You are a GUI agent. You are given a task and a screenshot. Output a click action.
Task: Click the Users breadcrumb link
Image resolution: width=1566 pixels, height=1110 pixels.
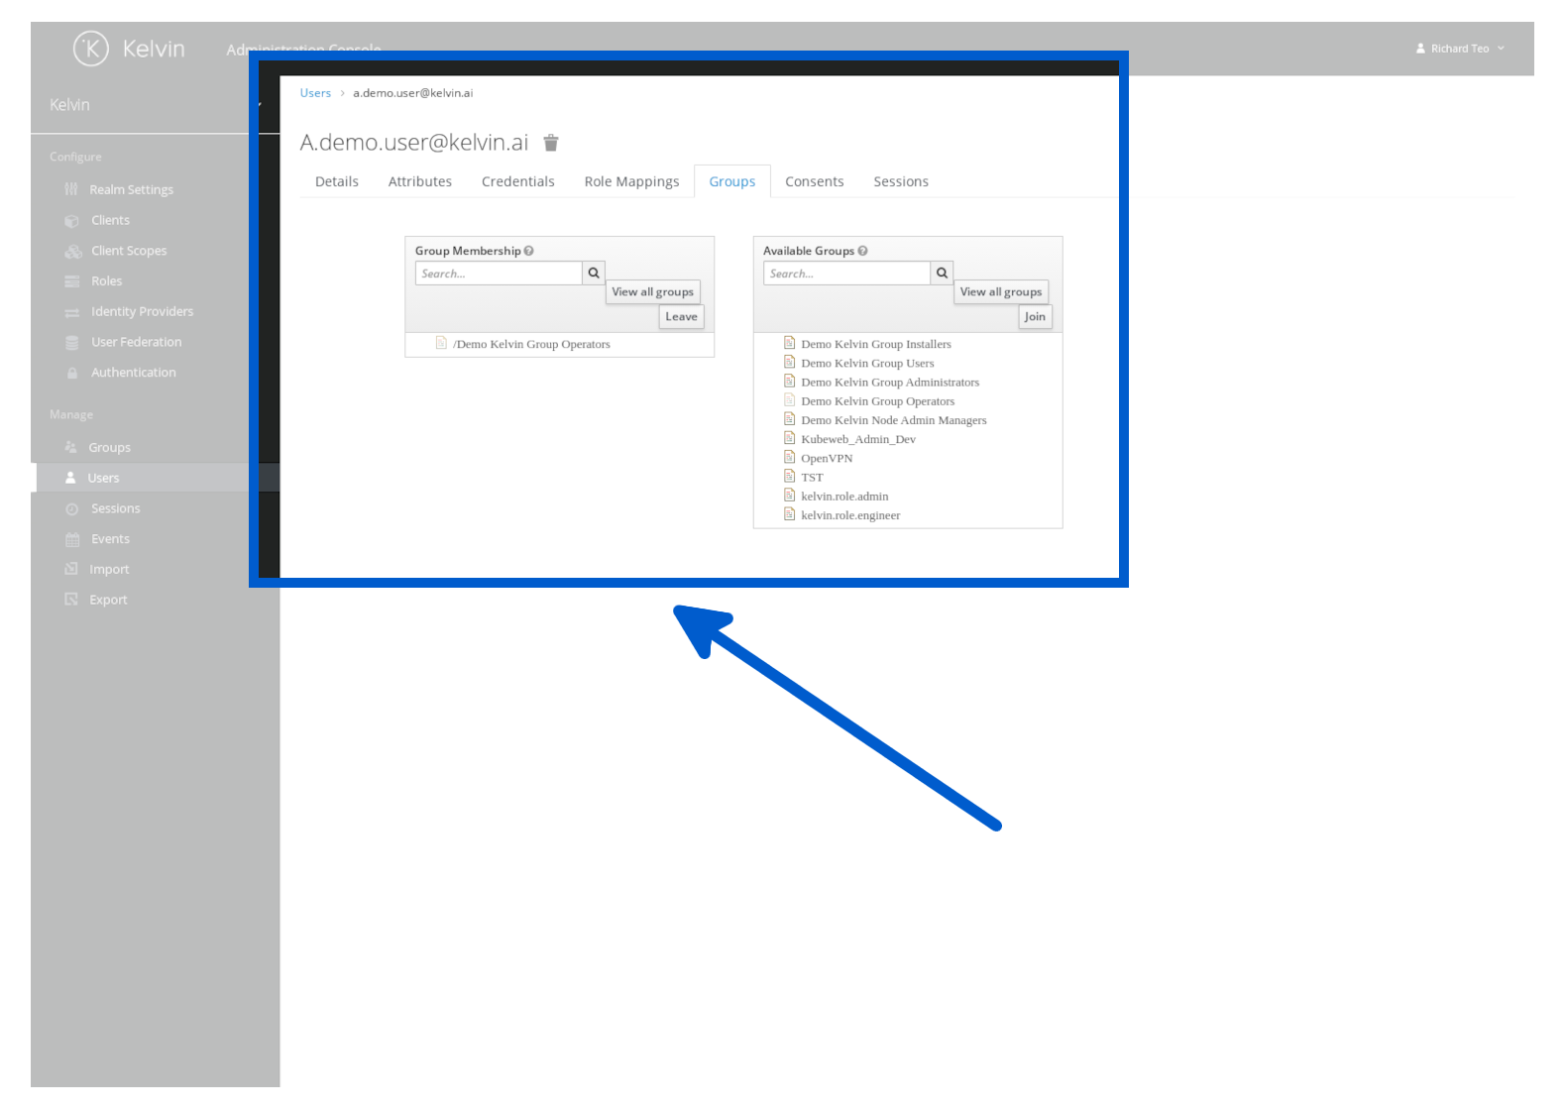[315, 93]
